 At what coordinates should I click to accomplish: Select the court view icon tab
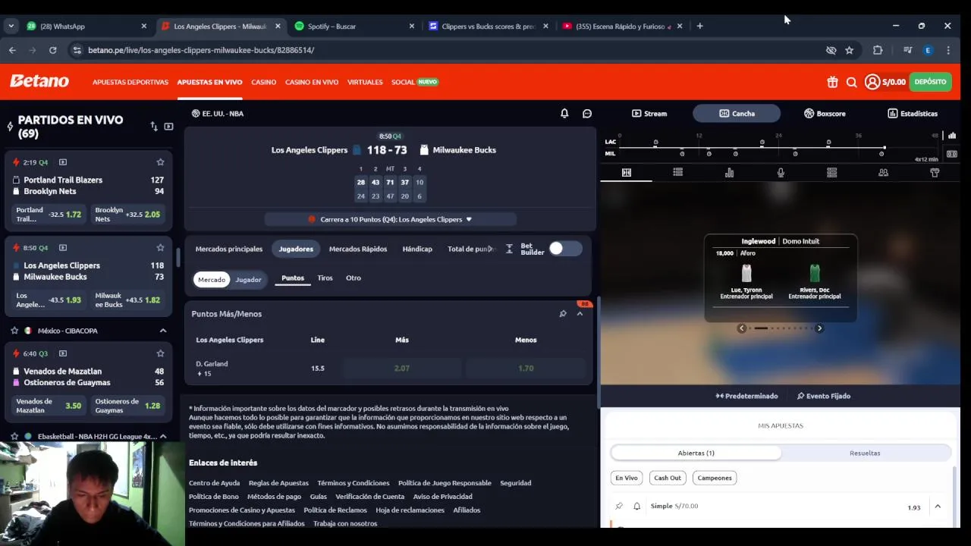tap(627, 173)
